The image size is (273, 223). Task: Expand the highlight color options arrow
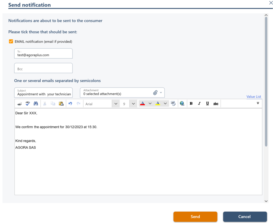(x=165, y=104)
